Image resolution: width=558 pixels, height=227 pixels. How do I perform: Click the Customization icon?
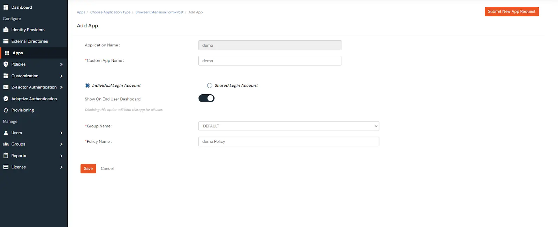pos(6,76)
